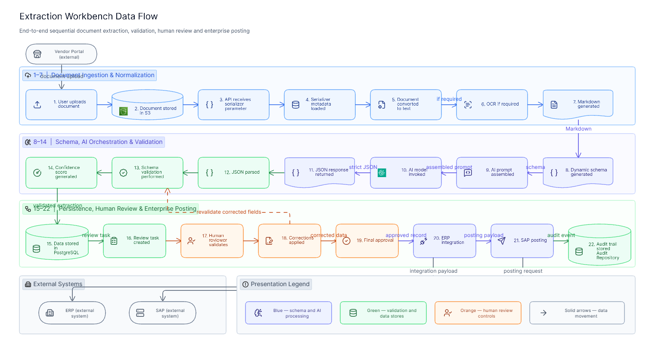
Task: Click the '2. Document stored in S3' label
Action: [x=155, y=111]
